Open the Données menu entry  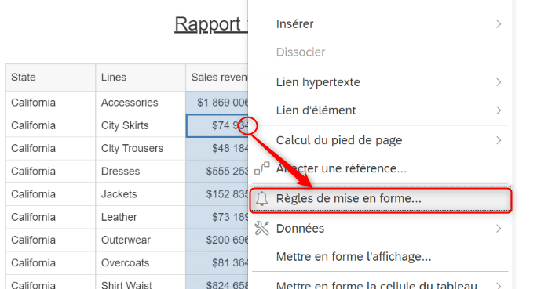click(380, 228)
